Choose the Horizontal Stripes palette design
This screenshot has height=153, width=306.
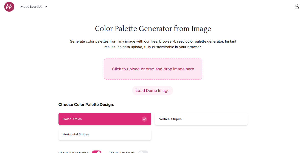(x=105, y=134)
